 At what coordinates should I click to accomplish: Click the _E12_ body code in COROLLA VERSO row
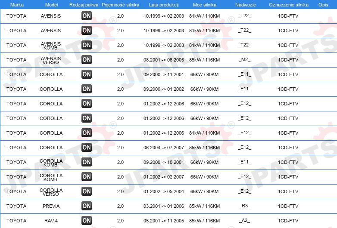coord(245,191)
